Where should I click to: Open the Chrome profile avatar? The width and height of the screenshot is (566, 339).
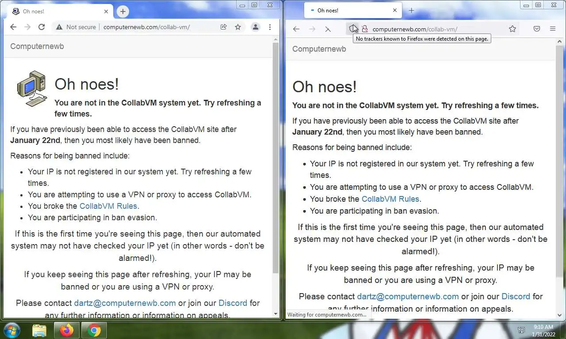pos(256,27)
